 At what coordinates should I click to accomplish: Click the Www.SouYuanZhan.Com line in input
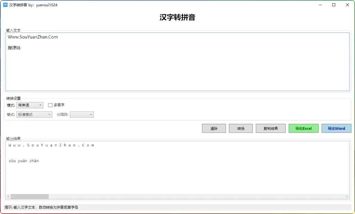point(33,37)
